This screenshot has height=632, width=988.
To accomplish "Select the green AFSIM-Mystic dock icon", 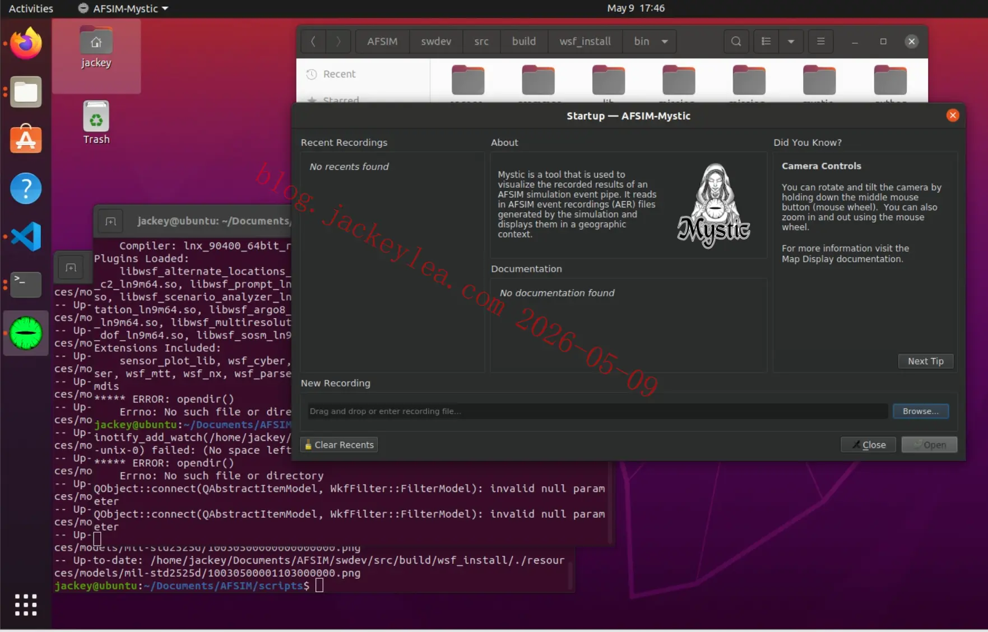I will (x=26, y=333).
